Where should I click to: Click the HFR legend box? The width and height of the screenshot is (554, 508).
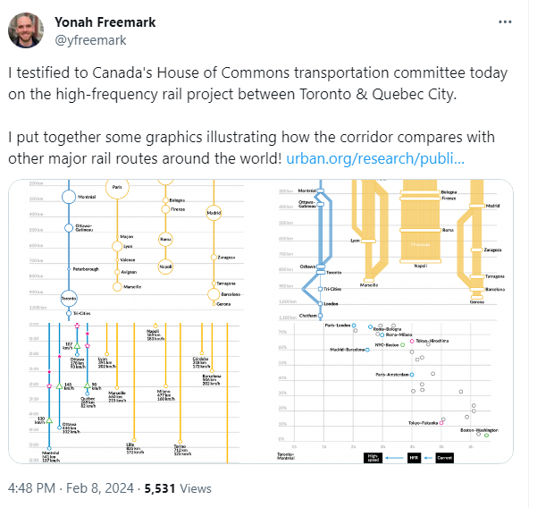click(x=413, y=457)
